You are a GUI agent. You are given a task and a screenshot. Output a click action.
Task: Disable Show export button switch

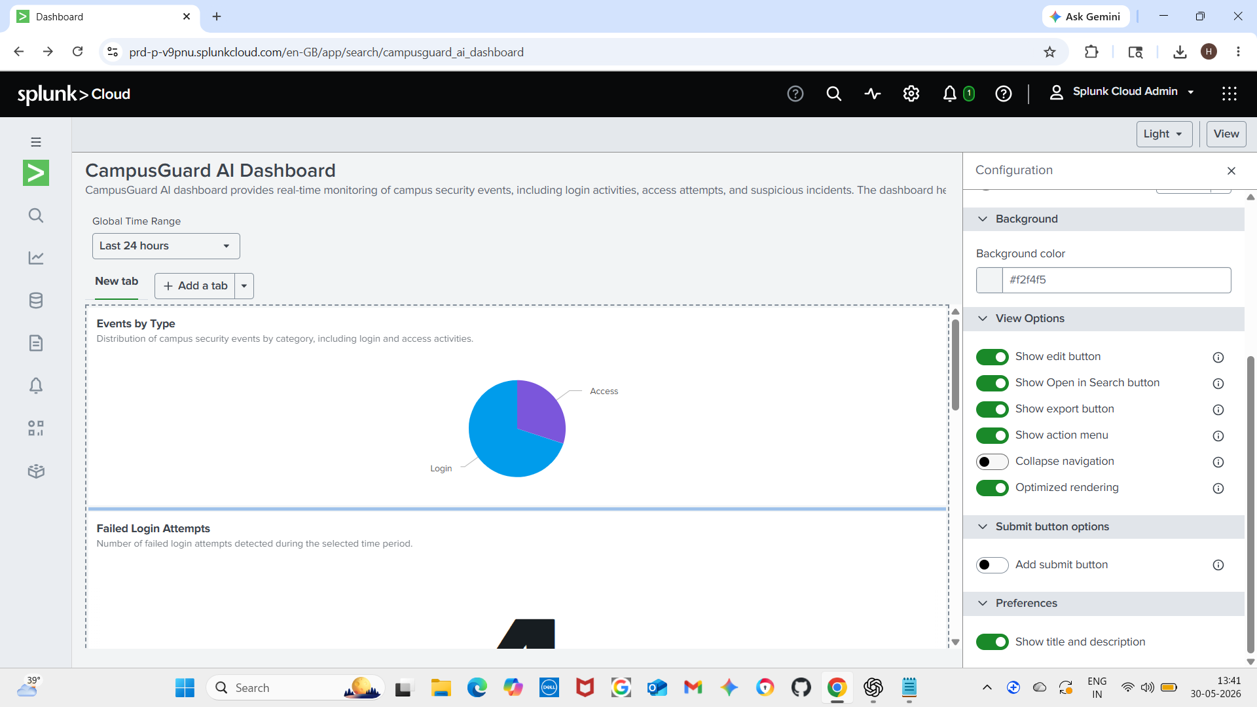[993, 409]
